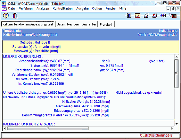Click the plain printer icon
Screen dimensions: 181x139
[x=146, y=16]
